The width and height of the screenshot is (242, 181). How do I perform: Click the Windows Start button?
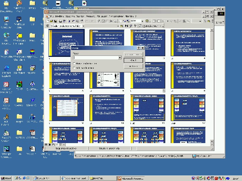6,178
